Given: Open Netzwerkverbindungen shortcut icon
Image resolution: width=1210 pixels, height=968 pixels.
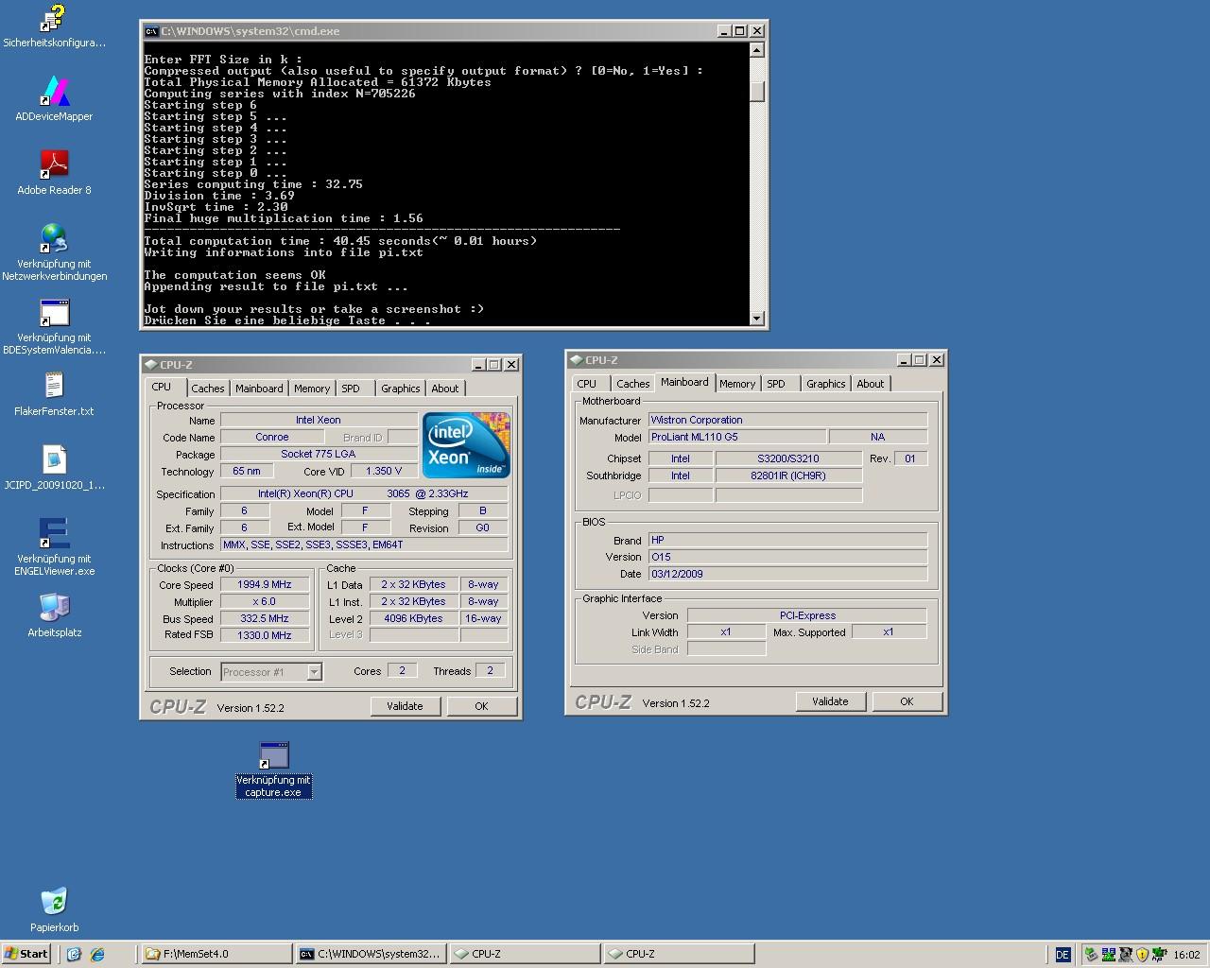Looking at the screenshot, I should pos(54,238).
